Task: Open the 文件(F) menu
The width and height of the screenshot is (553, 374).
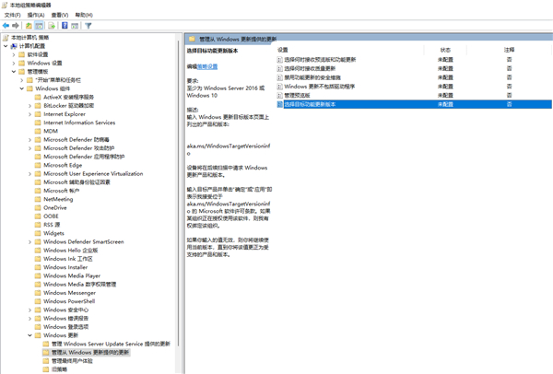Action: (12, 15)
